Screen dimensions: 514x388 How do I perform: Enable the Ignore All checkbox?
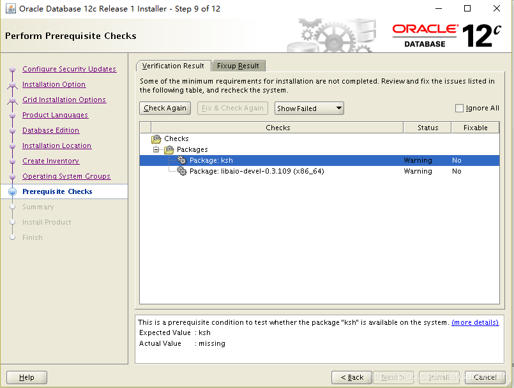pyautogui.click(x=459, y=108)
